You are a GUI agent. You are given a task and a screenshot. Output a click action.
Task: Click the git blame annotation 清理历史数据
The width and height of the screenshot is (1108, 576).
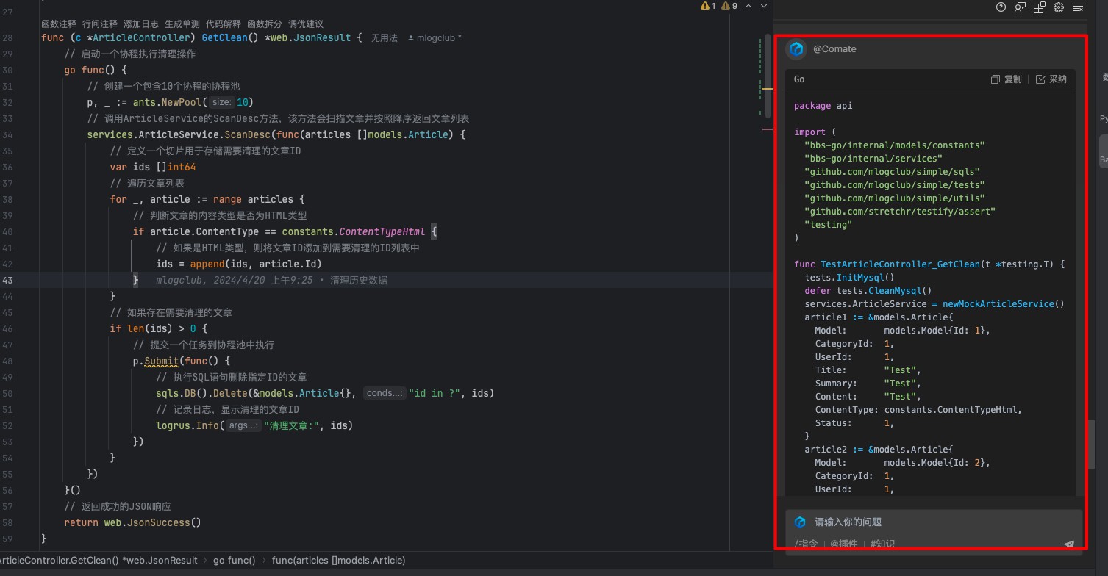(x=359, y=280)
